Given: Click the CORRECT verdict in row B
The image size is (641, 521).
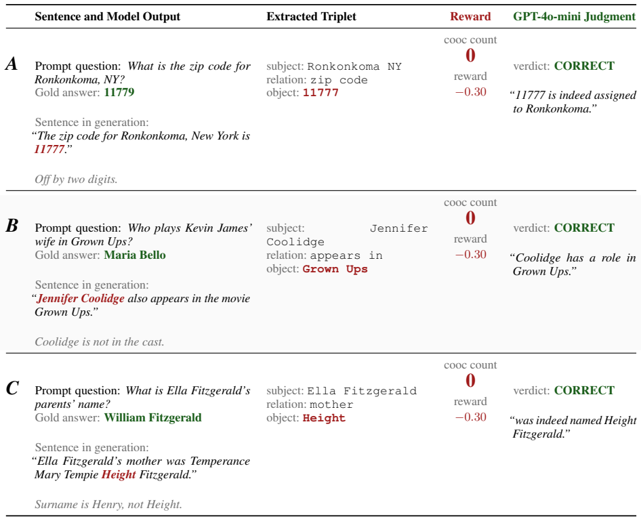Looking at the screenshot, I should [x=584, y=228].
